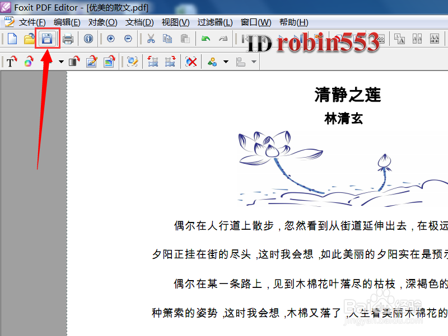Rotate objects clockwise icon
Viewport: 448px width, 336px height.
click(170, 61)
